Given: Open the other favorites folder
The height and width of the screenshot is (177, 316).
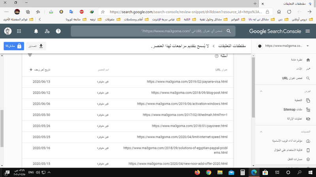Looking at the screenshot, I should pyautogui.click(x=18, y=19).
